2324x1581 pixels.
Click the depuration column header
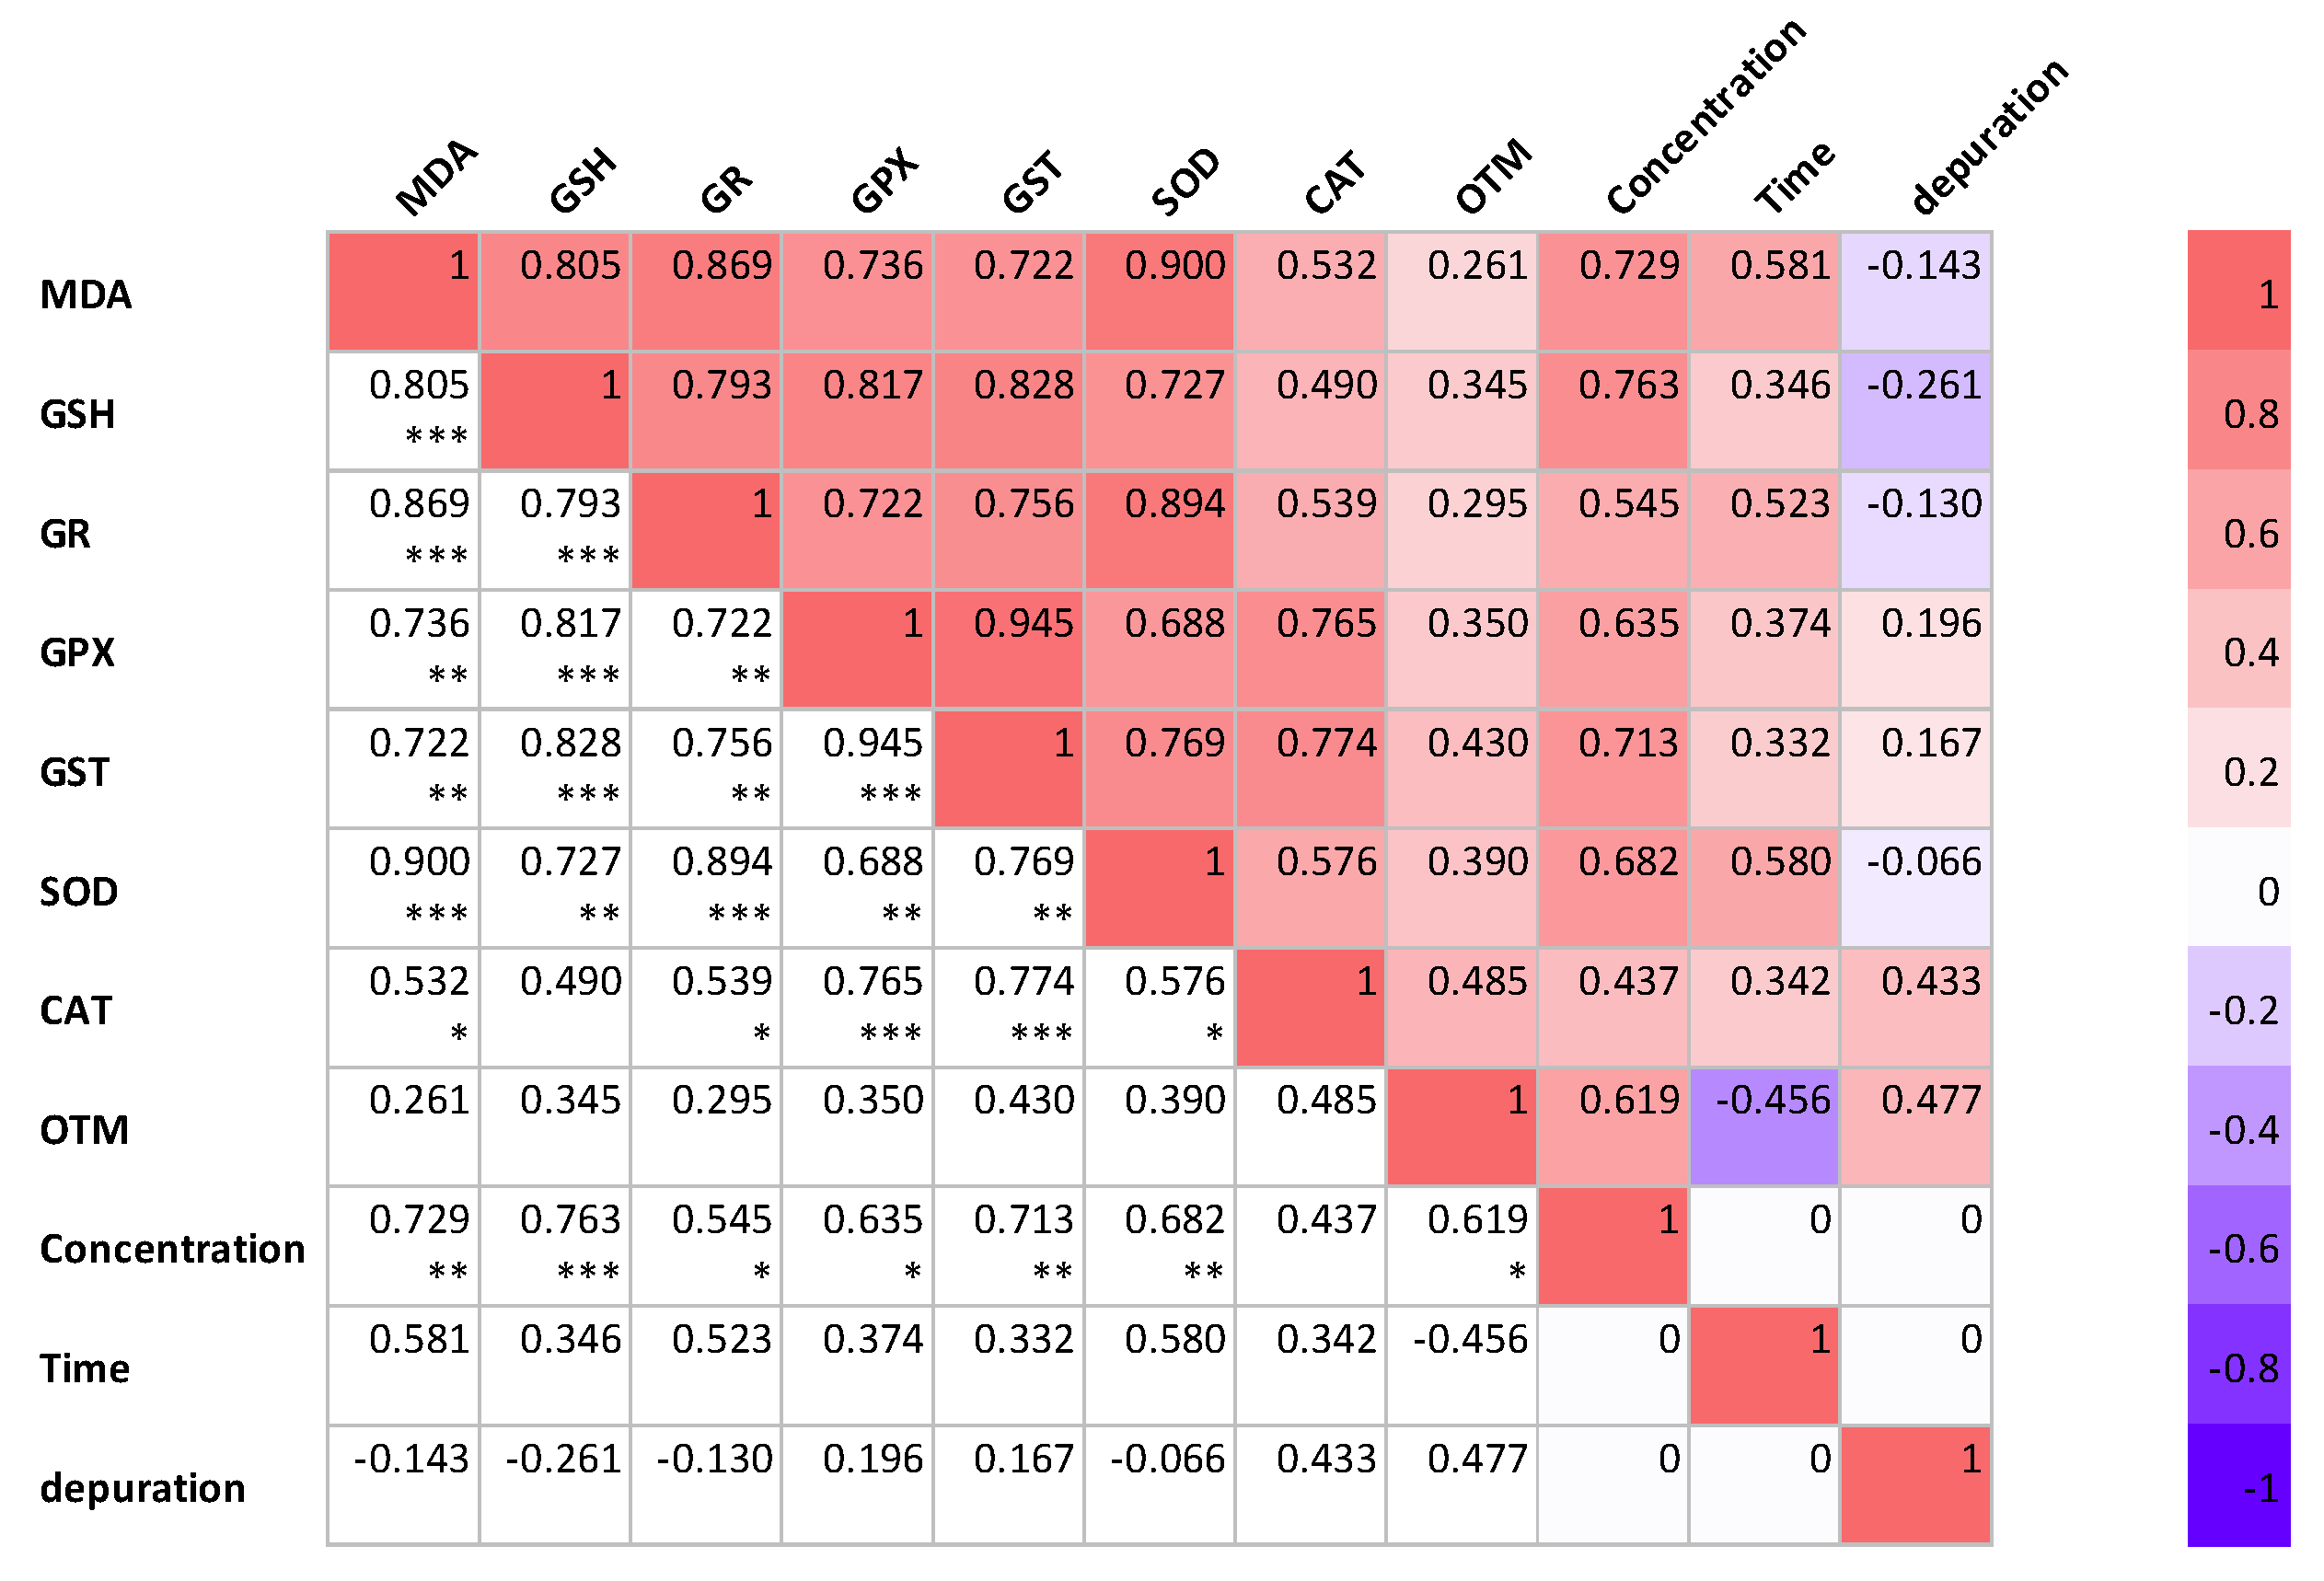1987,135
